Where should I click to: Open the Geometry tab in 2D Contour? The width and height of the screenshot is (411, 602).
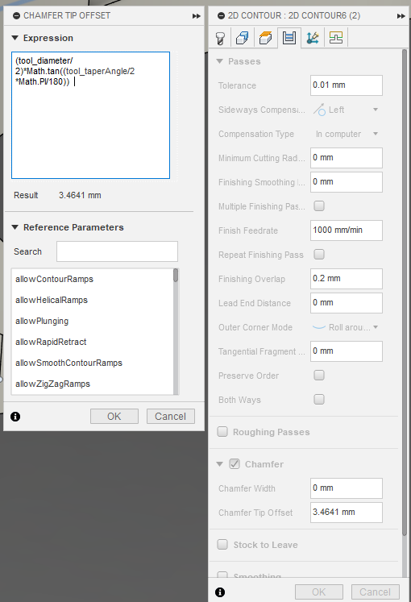pyautogui.click(x=243, y=38)
